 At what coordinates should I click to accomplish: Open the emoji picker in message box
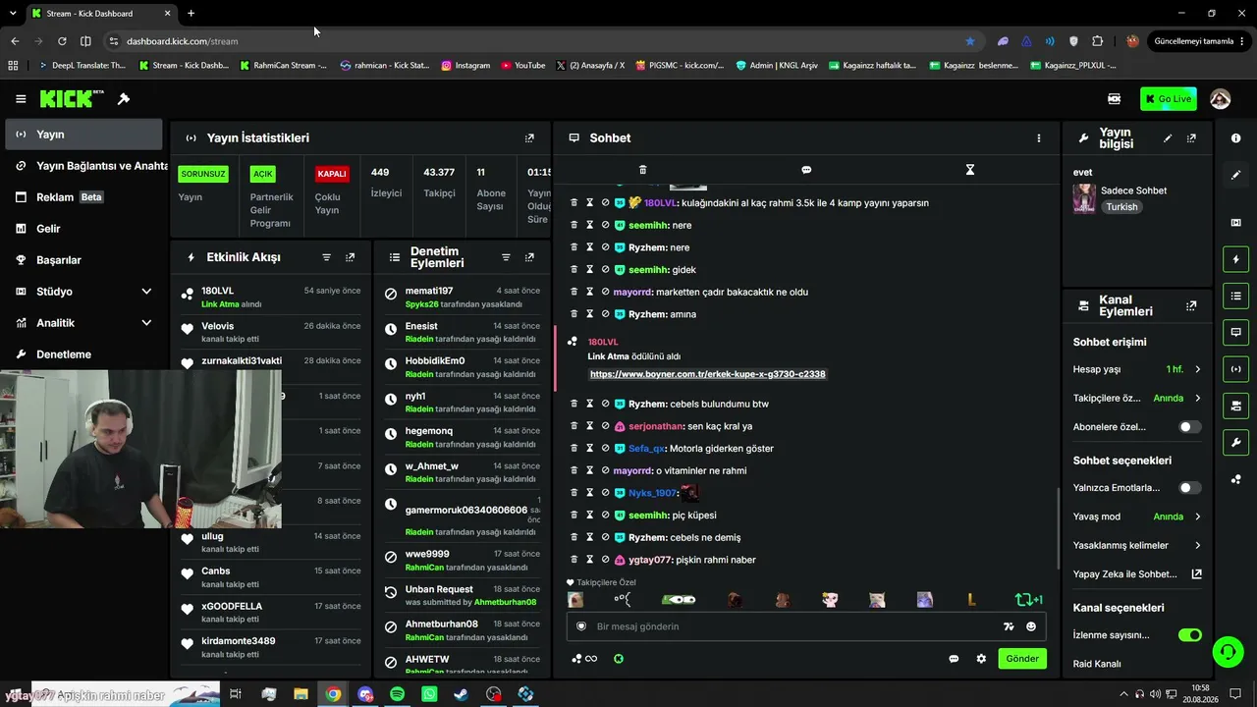1031,626
